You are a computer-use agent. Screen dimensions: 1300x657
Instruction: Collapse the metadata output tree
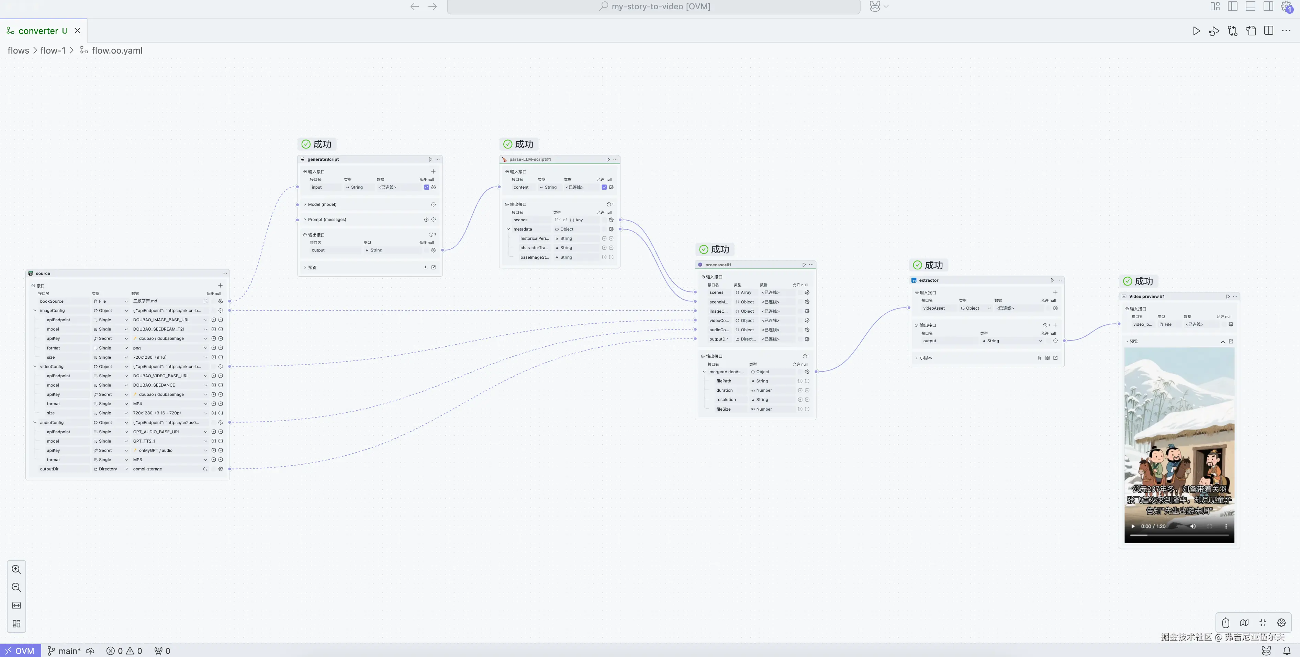pos(508,229)
